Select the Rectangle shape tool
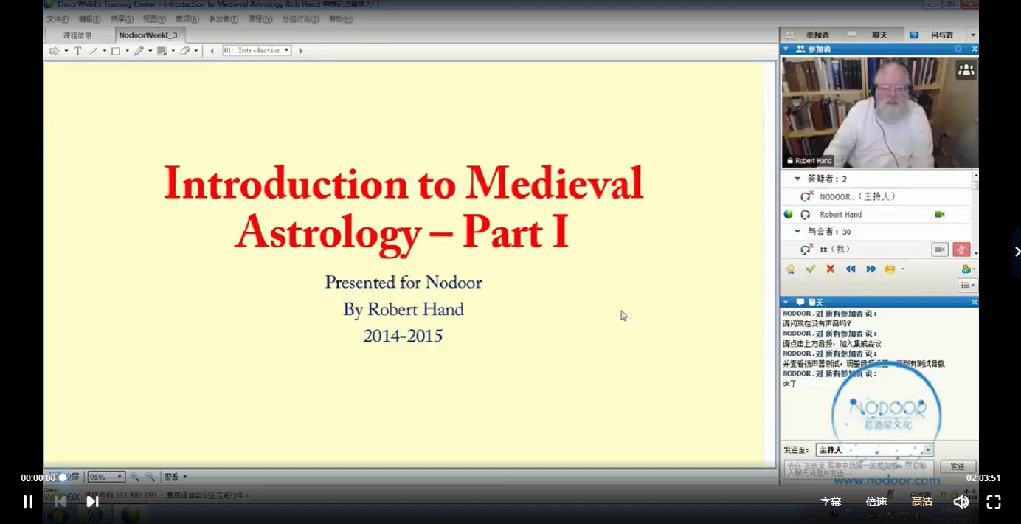This screenshot has height=524, width=1021. [x=116, y=50]
